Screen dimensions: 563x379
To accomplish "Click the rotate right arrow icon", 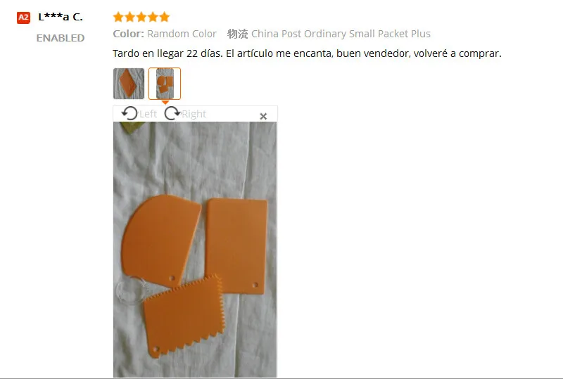I will (x=172, y=113).
